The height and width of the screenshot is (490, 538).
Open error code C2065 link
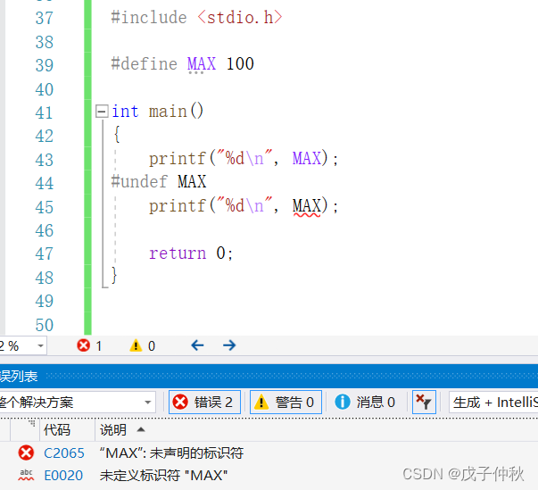click(64, 453)
